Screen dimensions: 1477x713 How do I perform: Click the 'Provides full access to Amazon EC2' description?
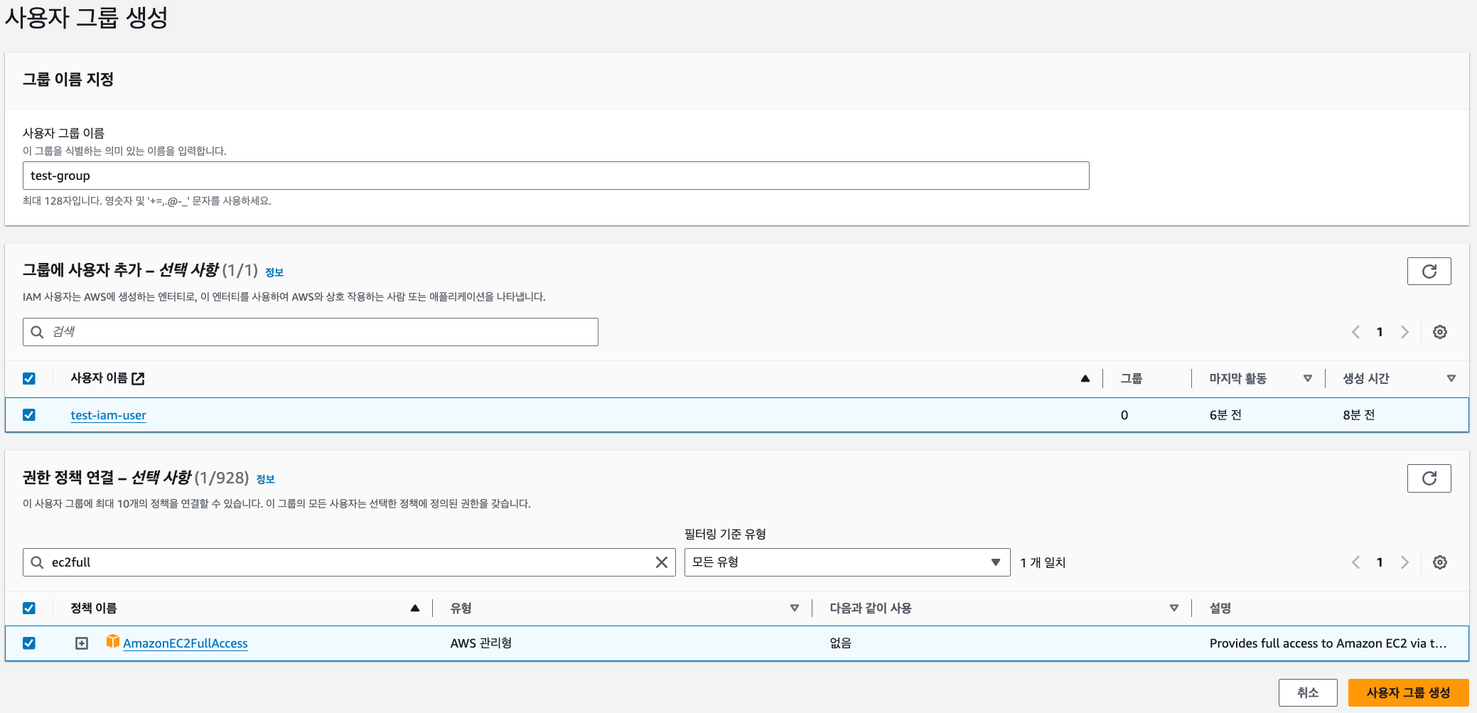1328,643
